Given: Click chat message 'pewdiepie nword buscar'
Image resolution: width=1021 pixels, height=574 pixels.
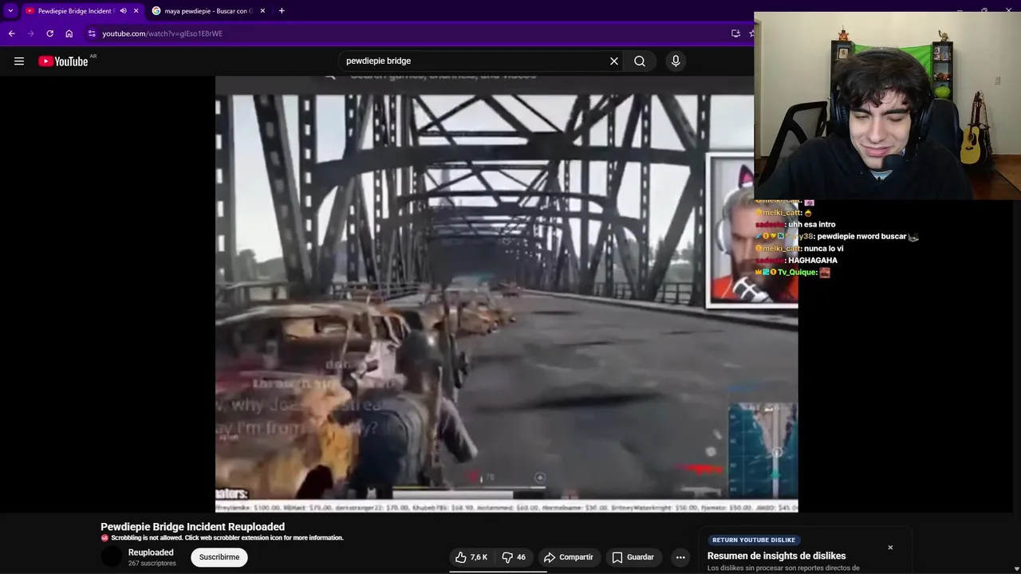Looking at the screenshot, I should (x=861, y=237).
